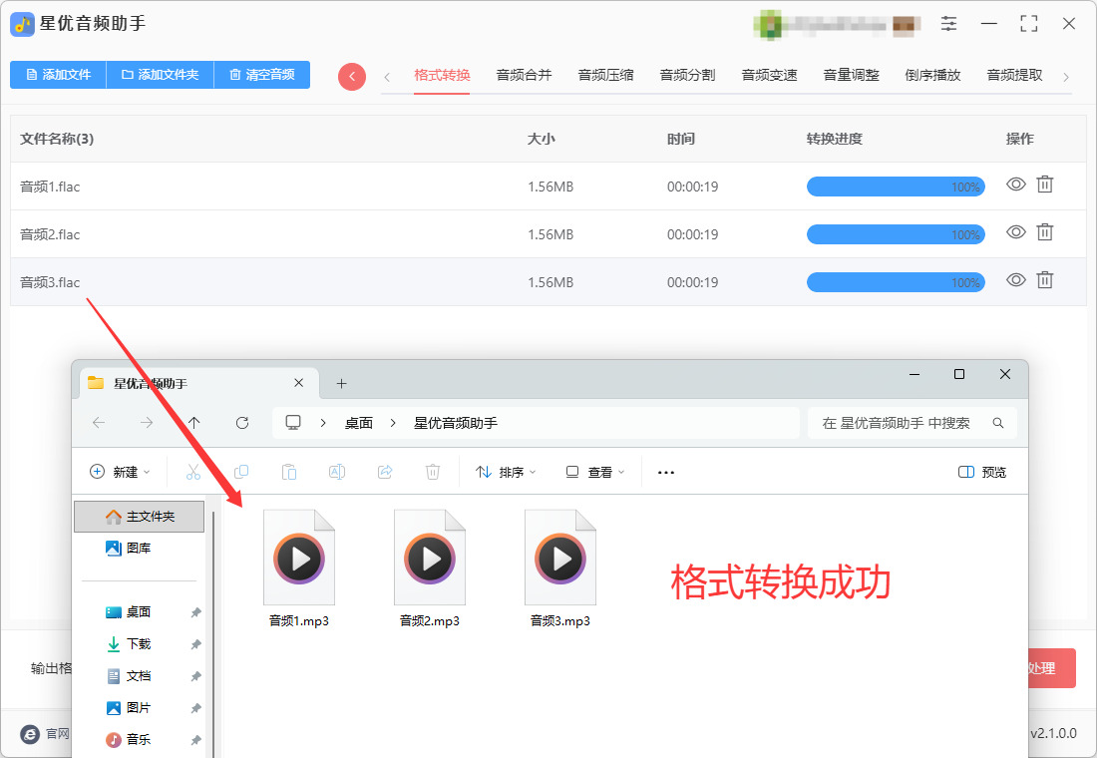Click the Explorer paste icon

tap(289, 473)
